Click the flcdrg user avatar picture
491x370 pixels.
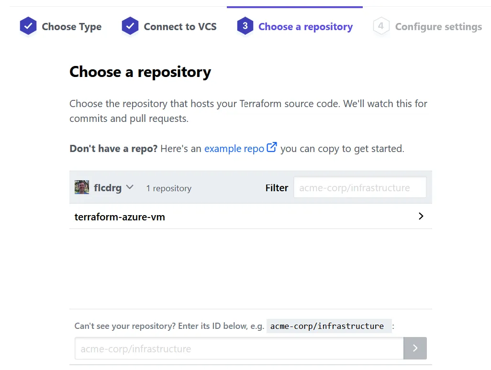[82, 187]
